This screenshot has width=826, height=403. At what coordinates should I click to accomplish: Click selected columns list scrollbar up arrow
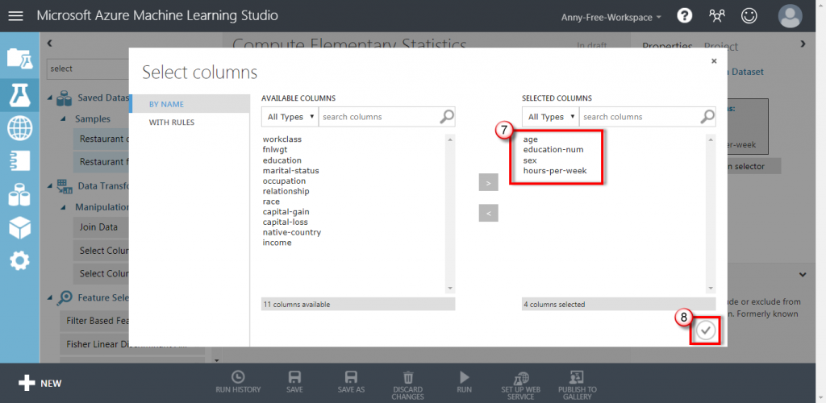[711, 139]
